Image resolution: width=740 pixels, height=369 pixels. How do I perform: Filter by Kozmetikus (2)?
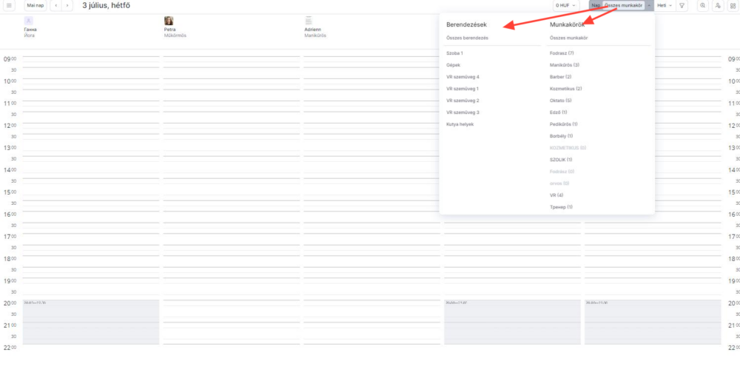coord(566,89)
